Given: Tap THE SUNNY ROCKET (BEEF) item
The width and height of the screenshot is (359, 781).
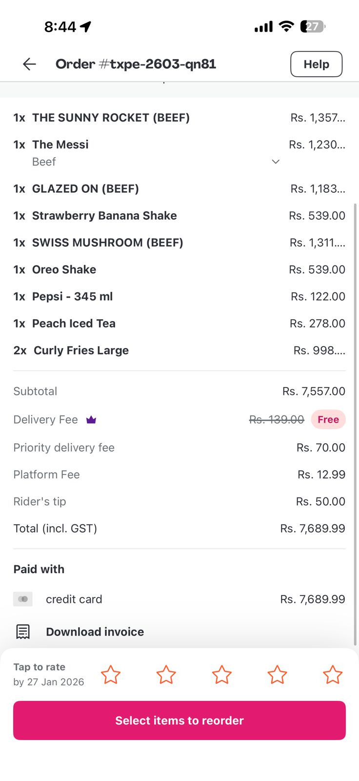Looking at the screenshot, I should pos(111,118).
